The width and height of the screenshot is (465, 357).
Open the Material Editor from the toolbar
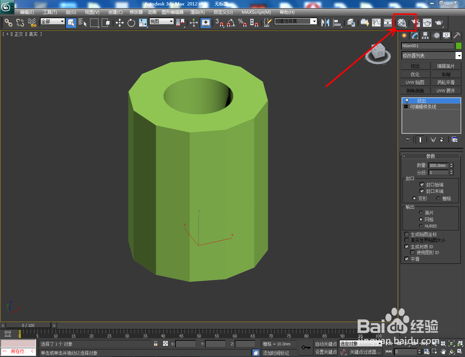pos(402,22)
